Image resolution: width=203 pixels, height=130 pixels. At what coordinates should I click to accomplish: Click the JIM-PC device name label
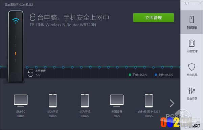pos(21,112)
